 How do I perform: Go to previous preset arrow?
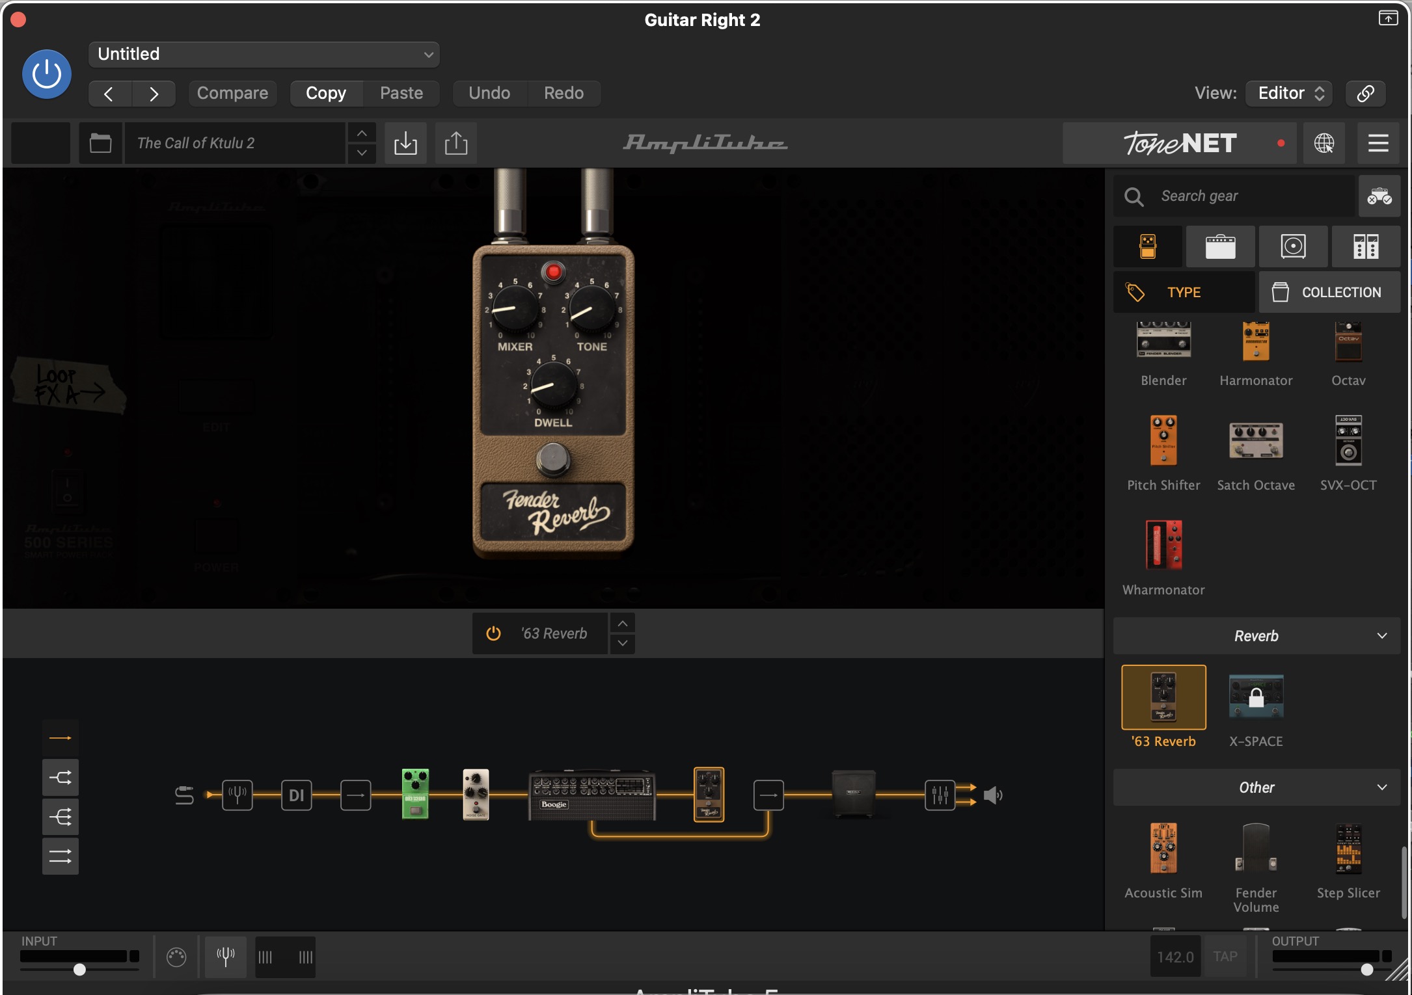tap(109, 94)
